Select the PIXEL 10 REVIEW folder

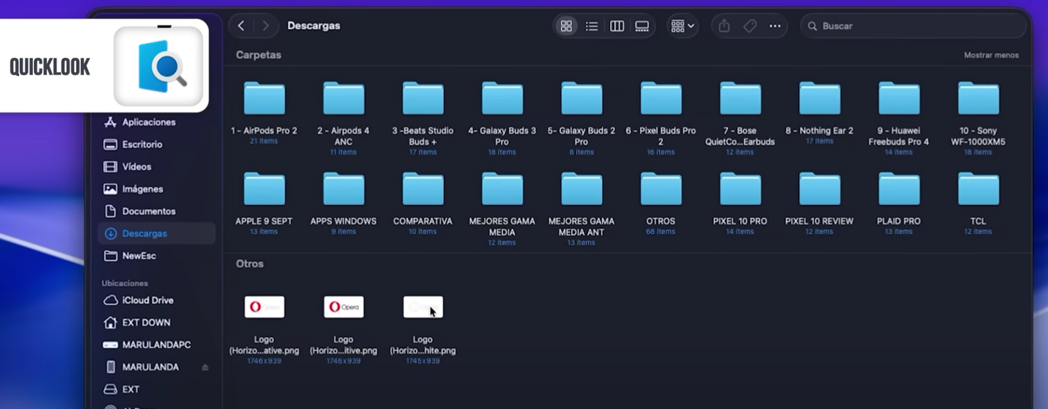coord(819,190)
